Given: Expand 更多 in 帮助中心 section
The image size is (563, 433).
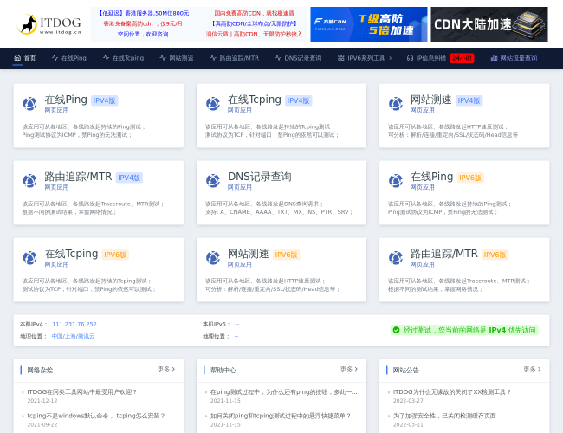Looking at the screenshot, I should 346,370.
